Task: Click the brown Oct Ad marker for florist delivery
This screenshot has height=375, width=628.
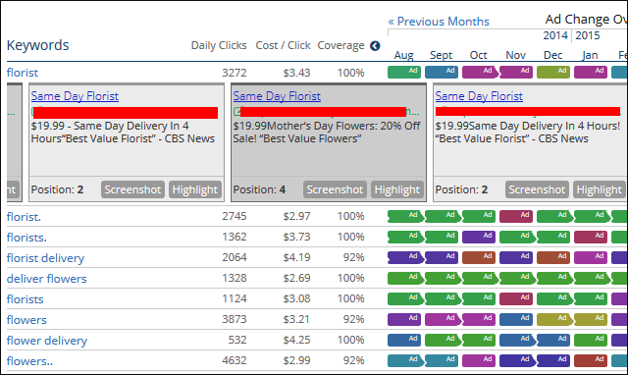Action: [479, 257]
